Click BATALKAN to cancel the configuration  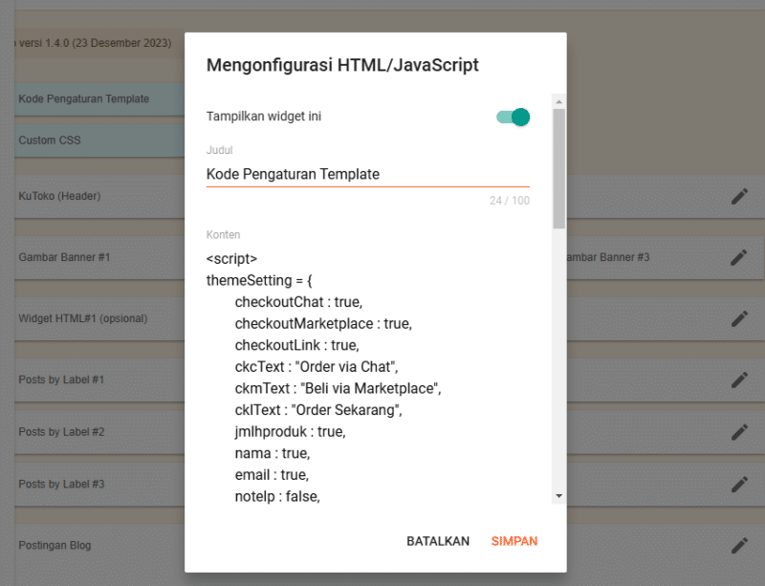(438, 540)
